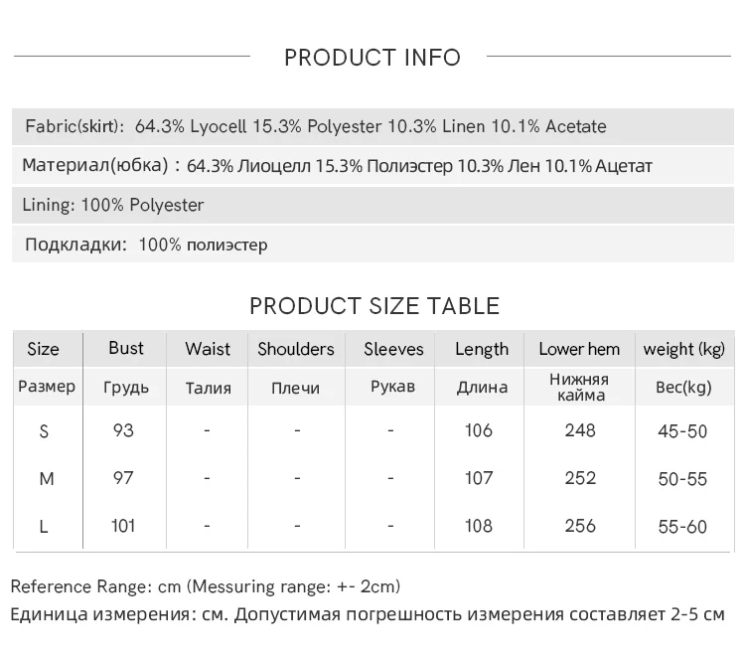Click the Подкладки 100% полиэстер row
Image resolution: width=745 pixels, height=659 pixels.
146,245
